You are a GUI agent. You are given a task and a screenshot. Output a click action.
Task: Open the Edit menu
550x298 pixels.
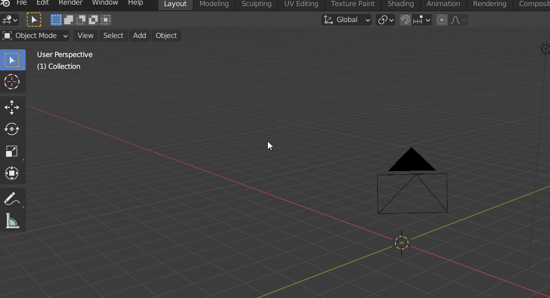coord(43,3)
